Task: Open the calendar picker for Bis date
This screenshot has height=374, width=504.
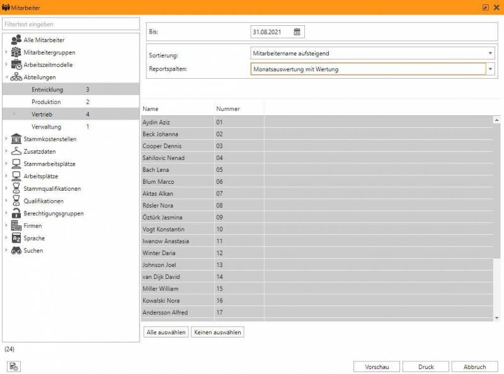Action: (x=297, y=31)
